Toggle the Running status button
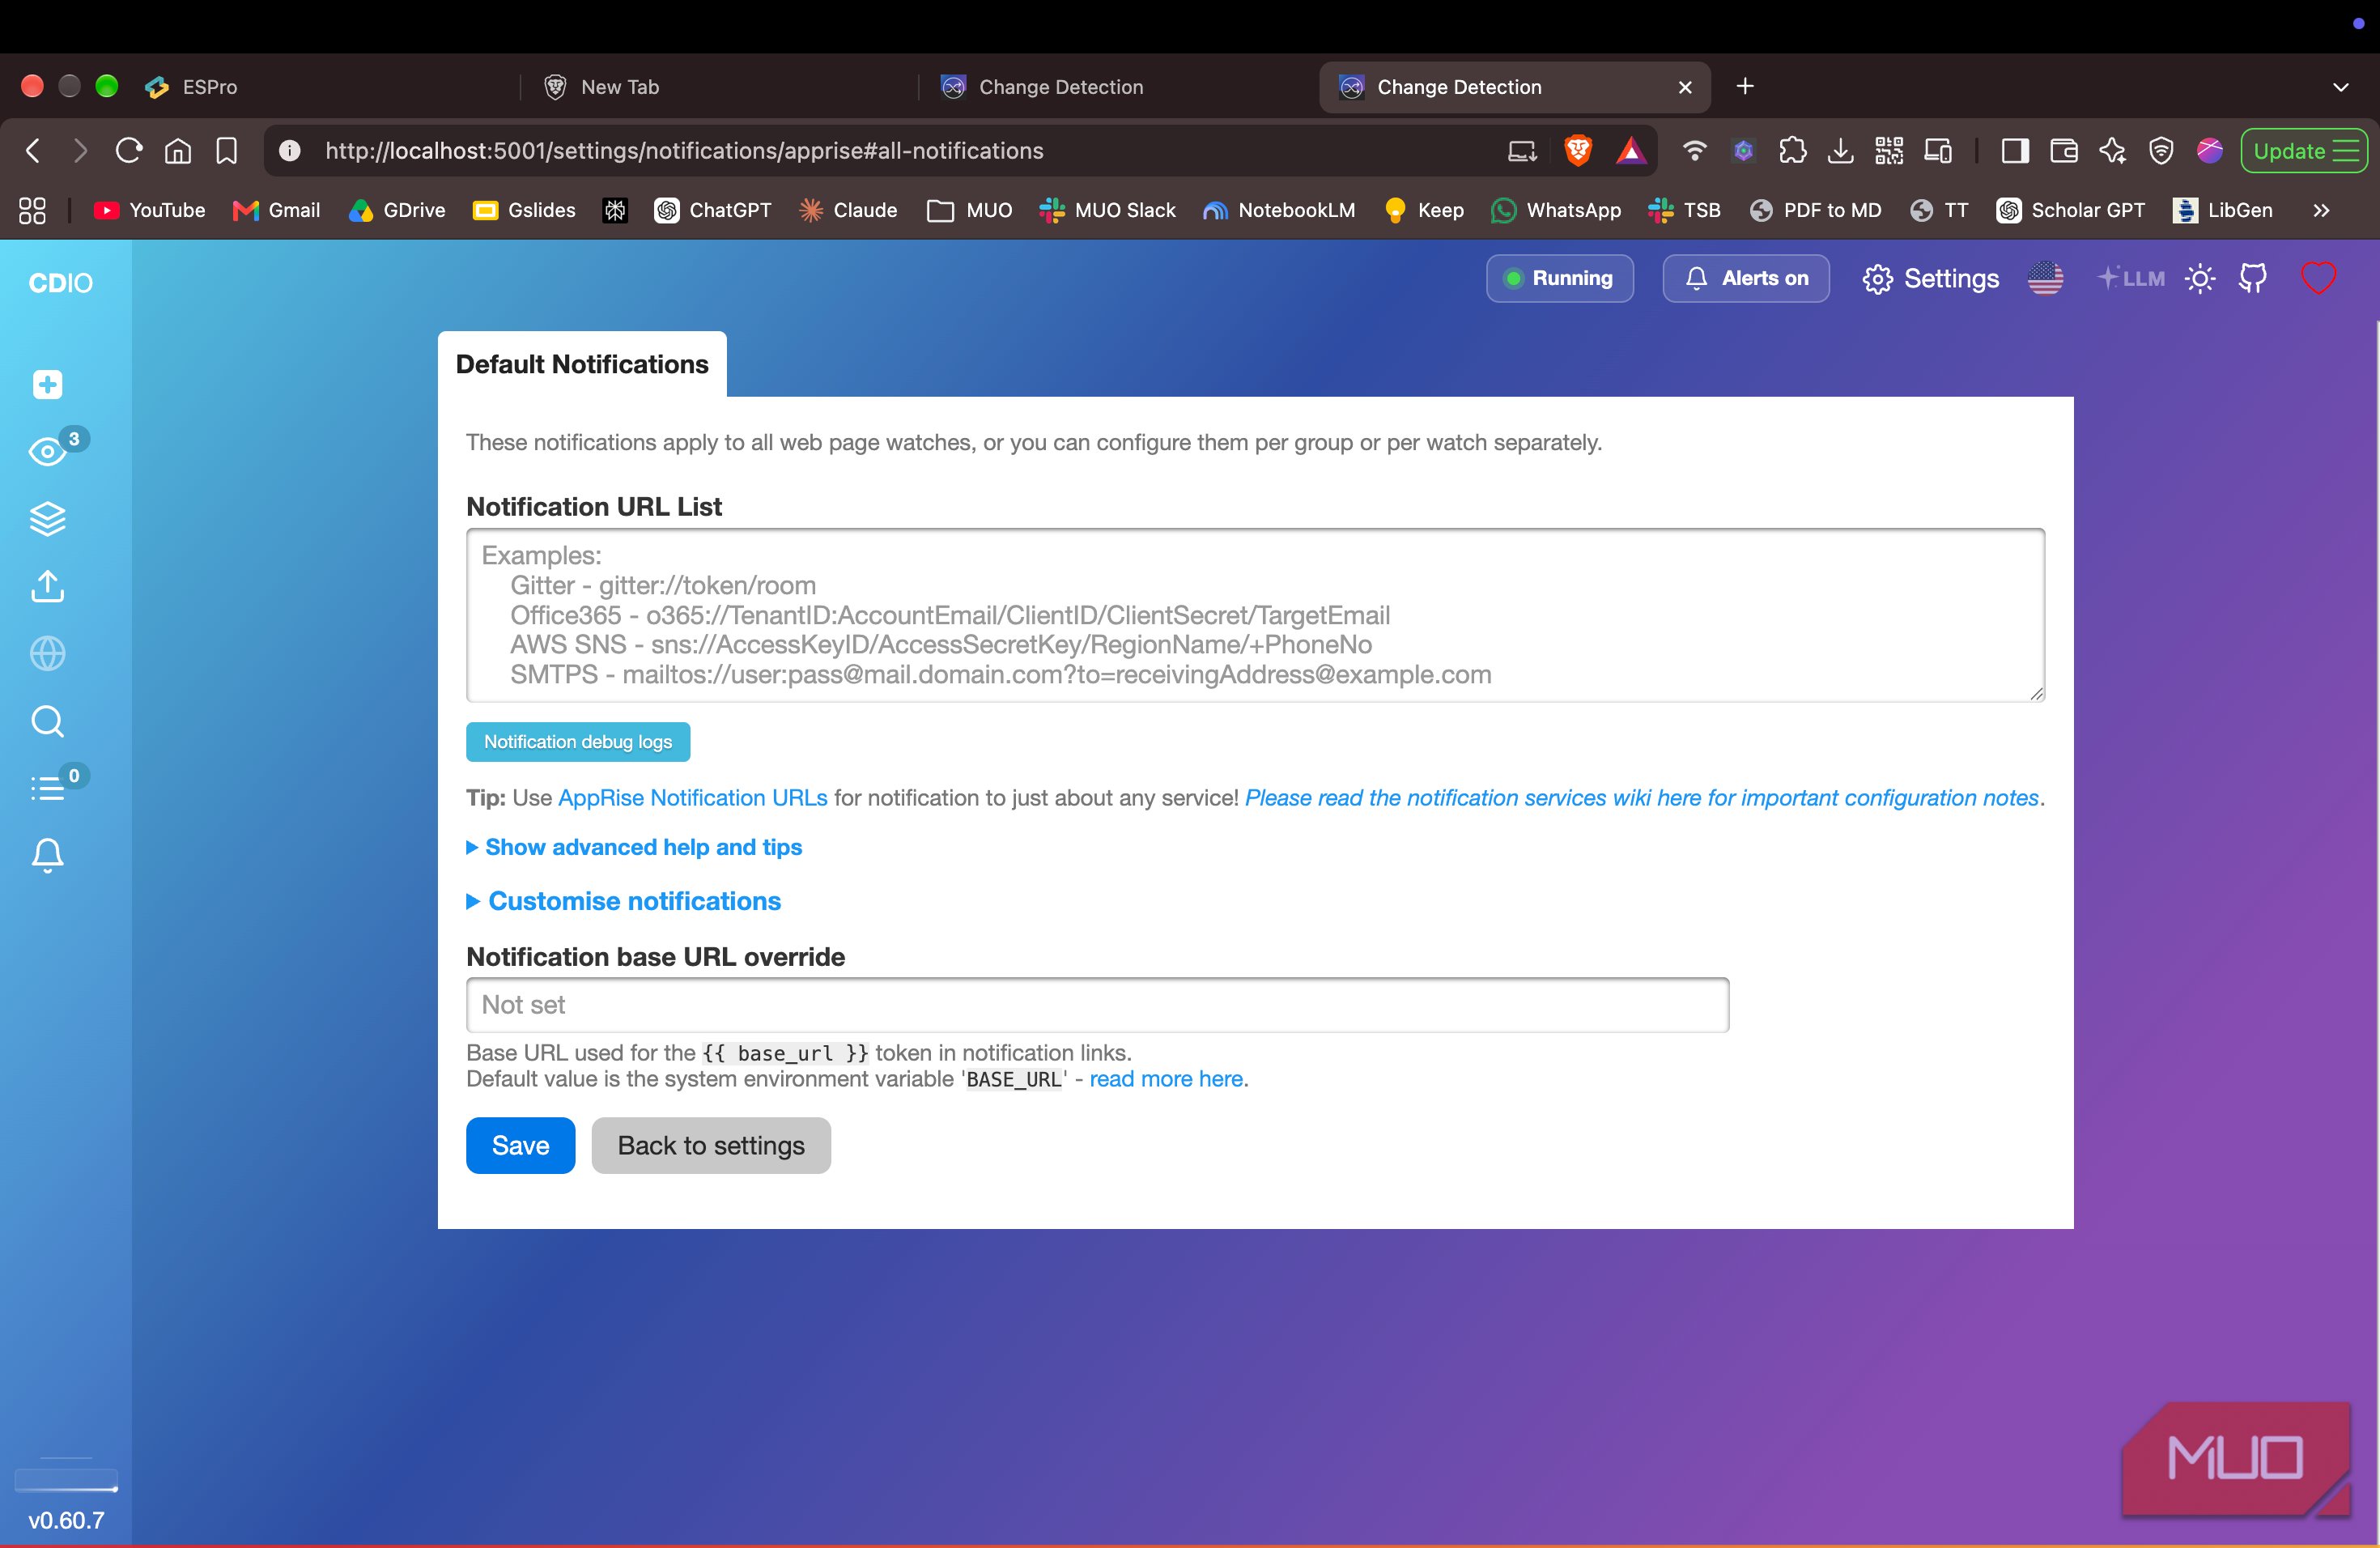This screenshot has width=2380, height=1548. 1559,278
